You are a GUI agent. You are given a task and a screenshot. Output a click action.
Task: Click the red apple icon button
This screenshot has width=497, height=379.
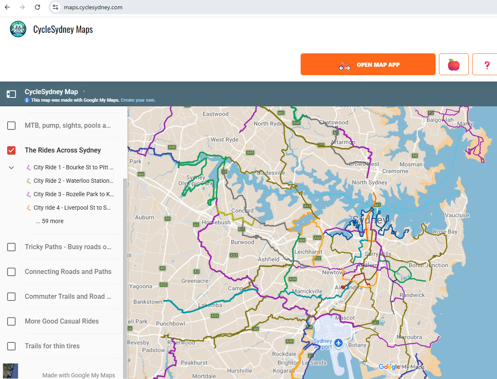[x=454, y=64]
